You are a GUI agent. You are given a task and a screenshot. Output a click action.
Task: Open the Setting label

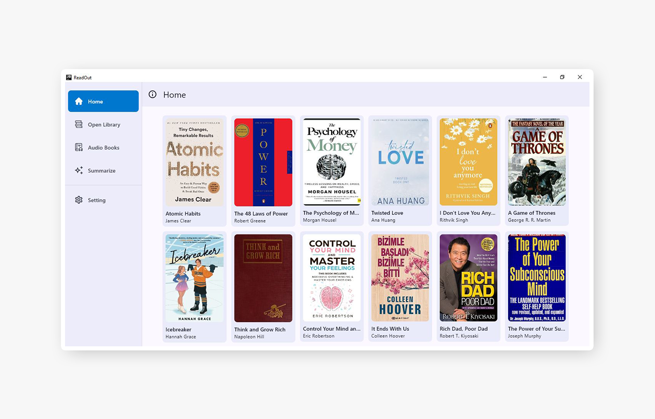click(x=96, y=200)
